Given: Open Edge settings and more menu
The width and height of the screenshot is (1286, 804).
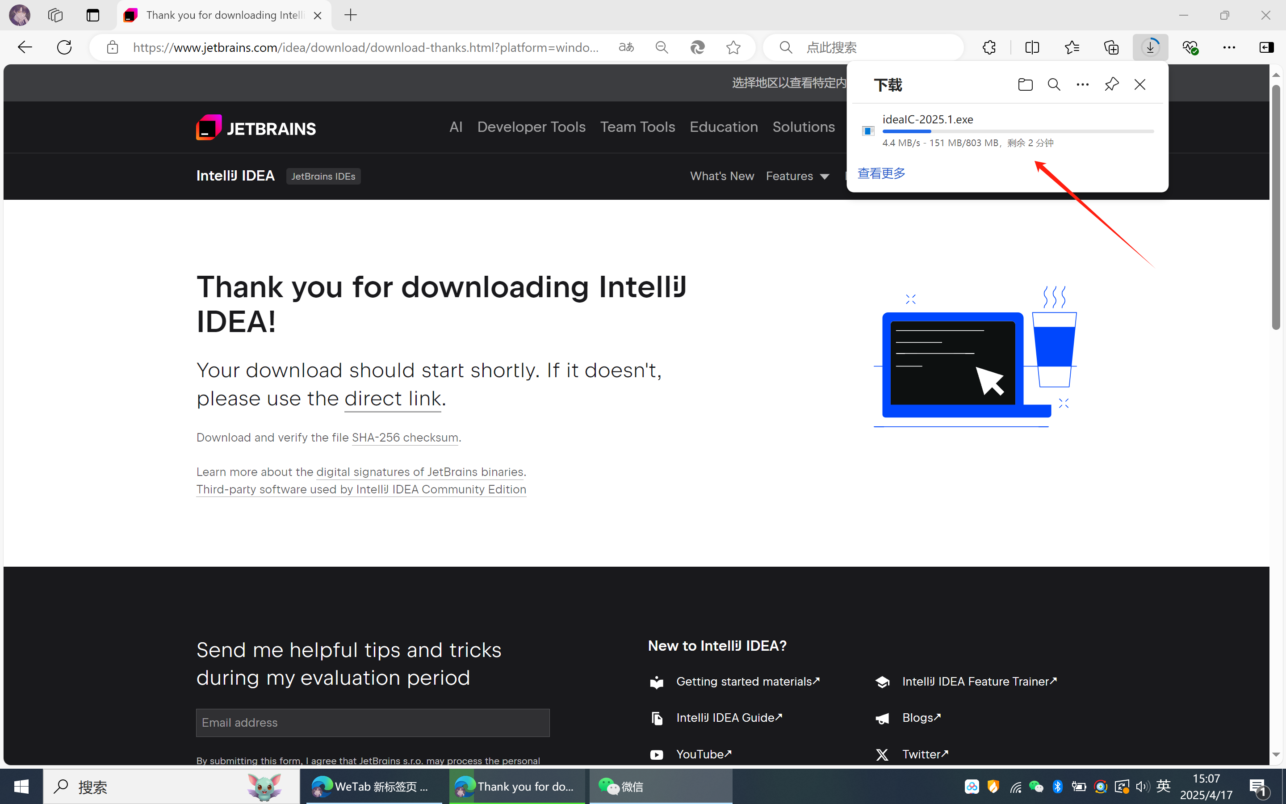Looking at the screenshot, I should [1229, 47].
